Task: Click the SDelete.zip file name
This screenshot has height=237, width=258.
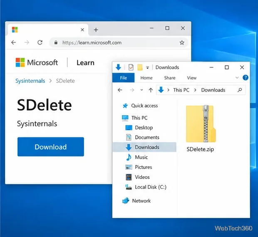Action: pos(200,149)
